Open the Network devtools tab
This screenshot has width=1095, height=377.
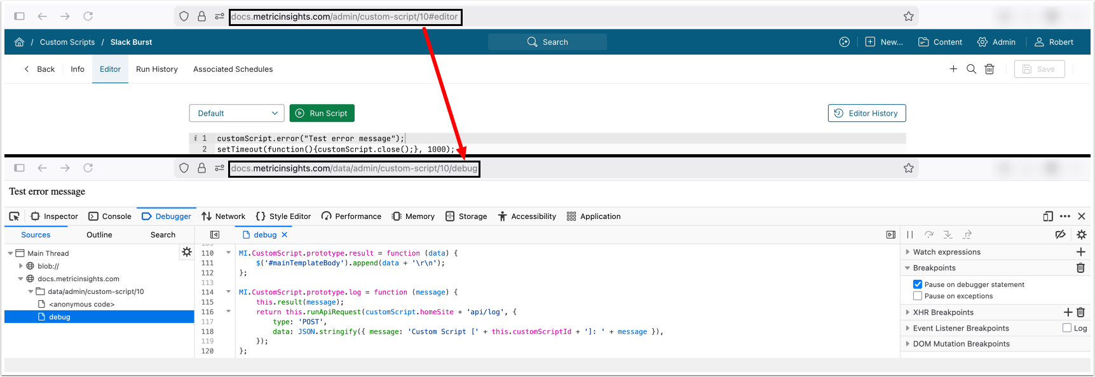223,216
